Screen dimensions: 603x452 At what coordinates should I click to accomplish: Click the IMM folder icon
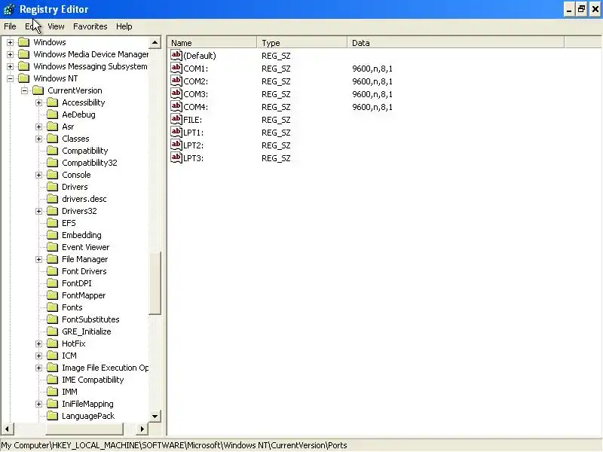click(52, 392)
